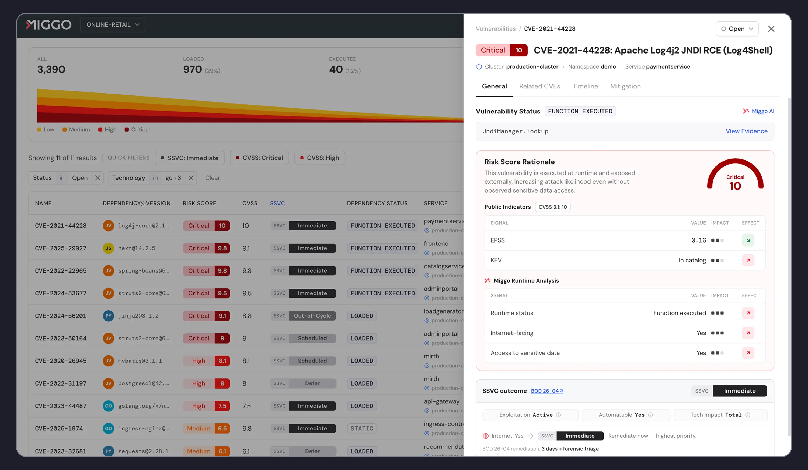Click the SSVC Immediate outcome badge
Screen dimensions: 808x470
(729, 391)
